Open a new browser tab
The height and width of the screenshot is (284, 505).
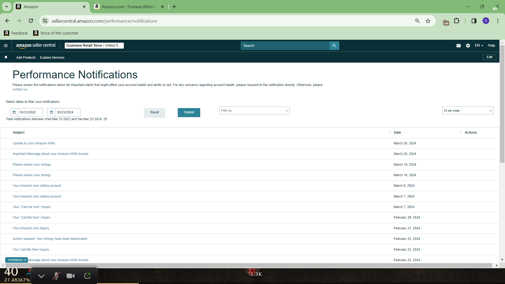[x=174, y=7]
